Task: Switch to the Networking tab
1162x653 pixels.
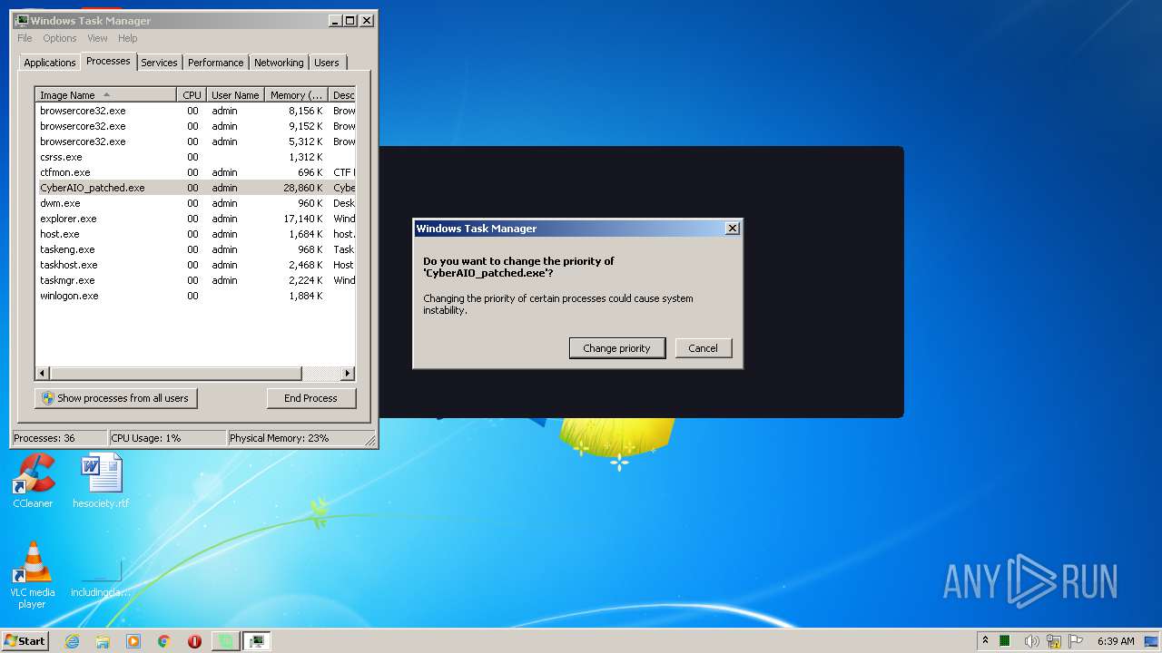Action: click(279, 63)
